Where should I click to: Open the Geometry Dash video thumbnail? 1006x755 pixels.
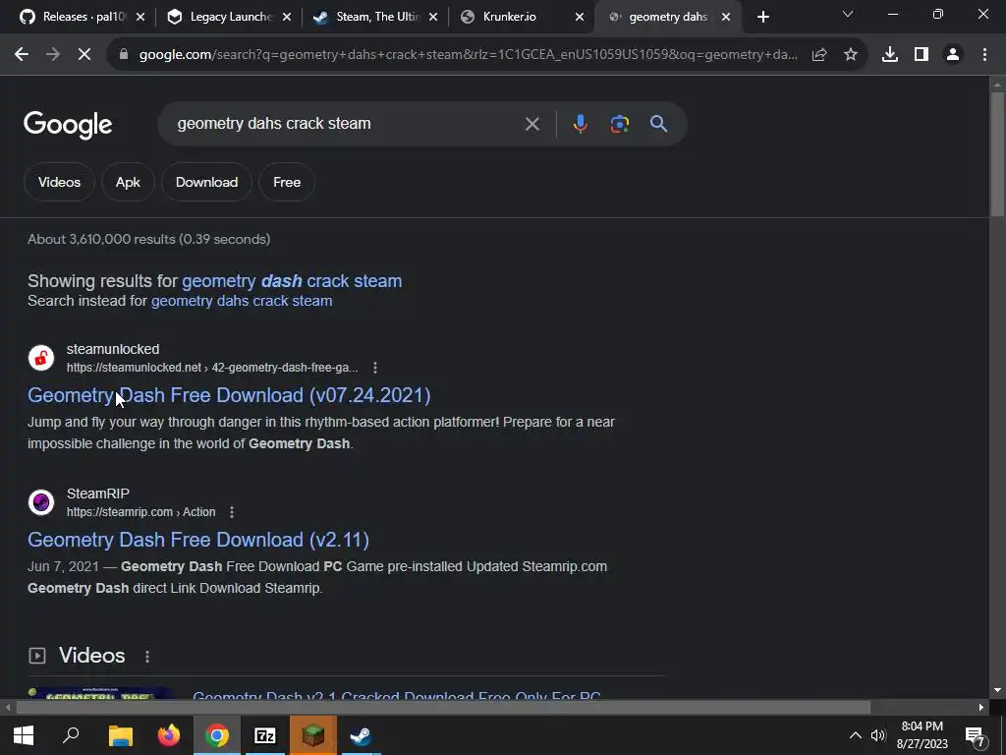point(100,694)
